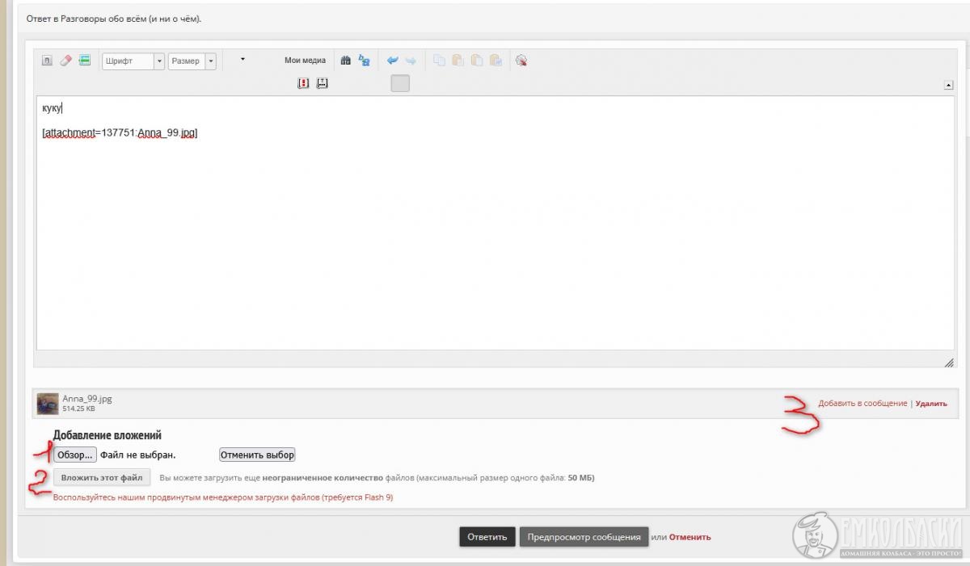
Task: Collapse the editor toolbar with the corner arrow
Action: [947, 85]
